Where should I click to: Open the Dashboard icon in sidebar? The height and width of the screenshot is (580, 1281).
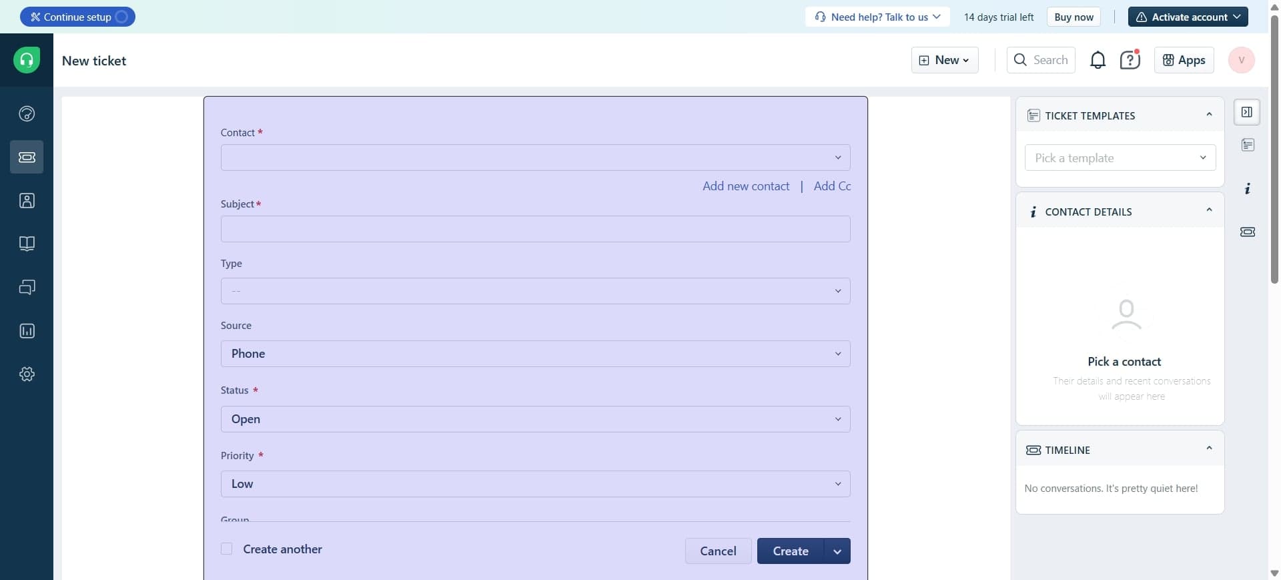pos(27,113)
